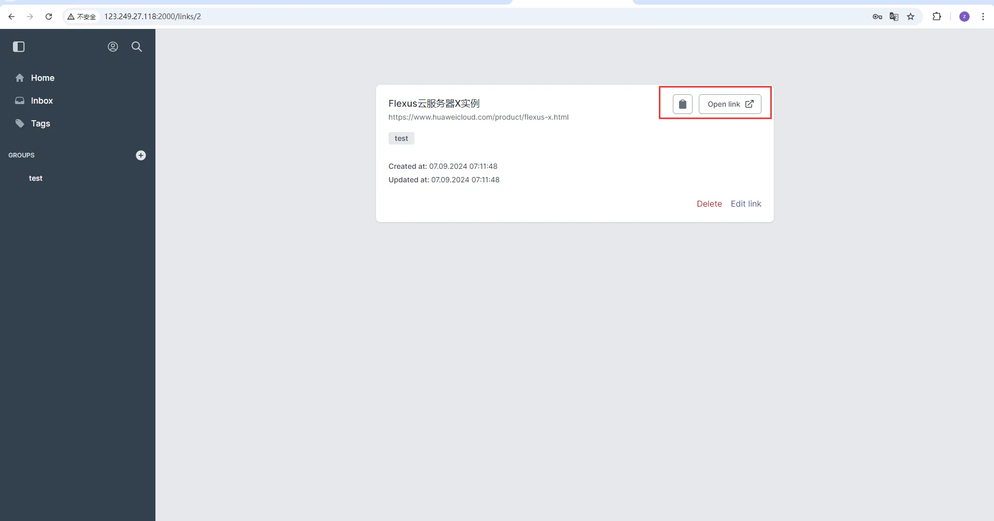Open the user profile icon
Viewport: 994px width, 521px height.
click(113, 47)
